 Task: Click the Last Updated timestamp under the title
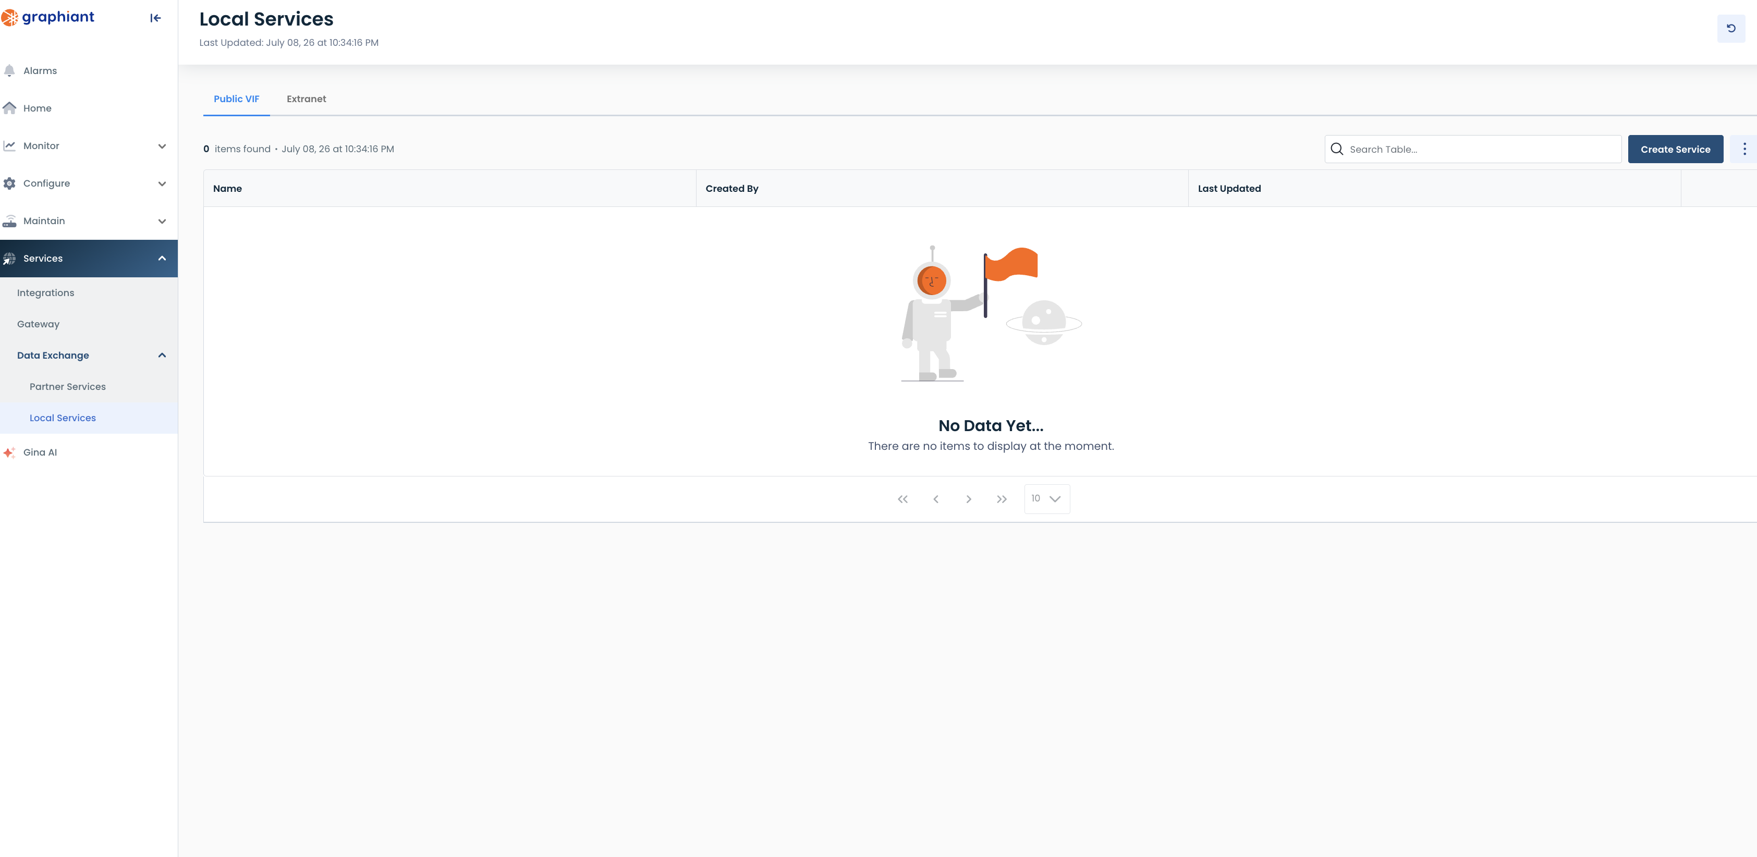tap(288, 43)
